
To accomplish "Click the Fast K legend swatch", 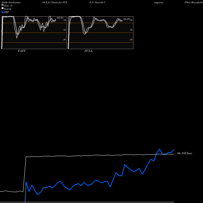I will pos(2,8).
